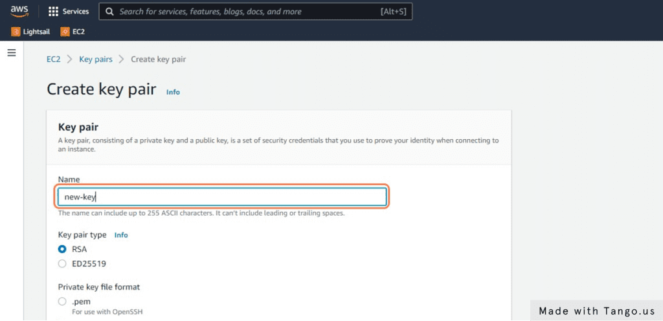Open the Services grid menu
Image resolution: width=663 pixels, height=321 pixels.
tap(53, 12)
